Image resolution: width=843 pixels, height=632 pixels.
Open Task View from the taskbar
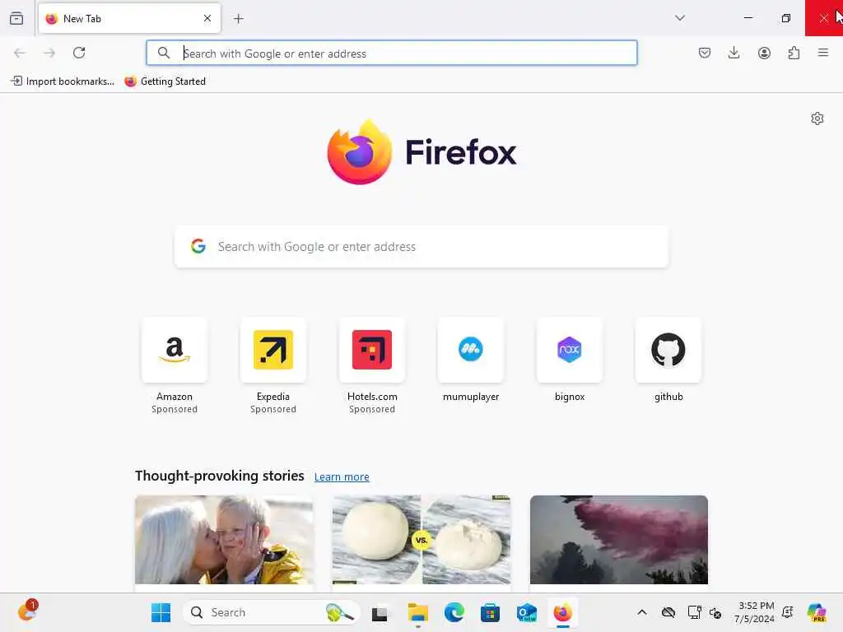[x=380, y=612]
